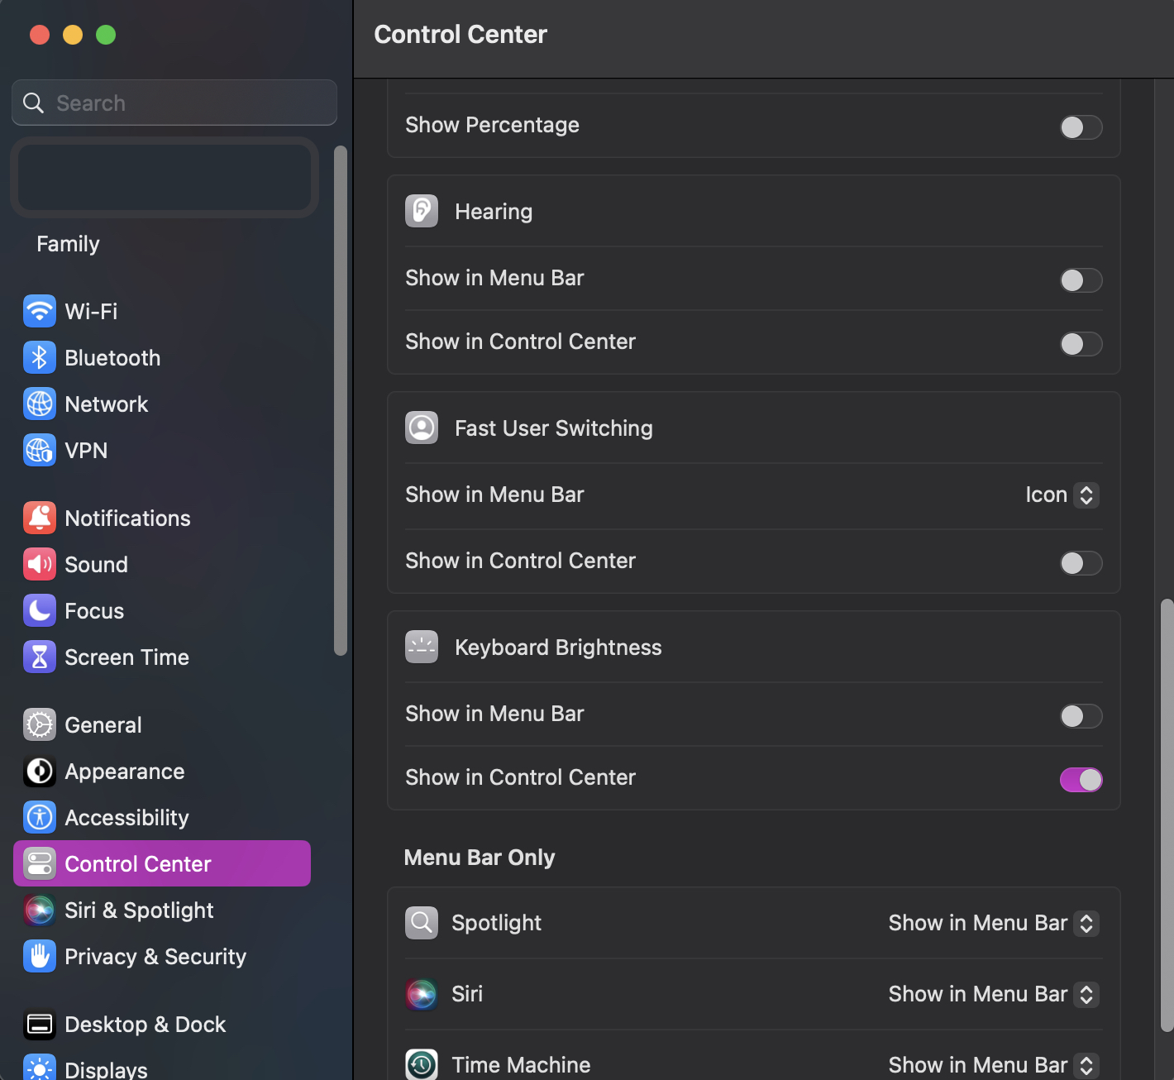Disable Keyboard Brightness Show in Control Center
The image size is (1174, 1080).
(x=1081, y=780)
